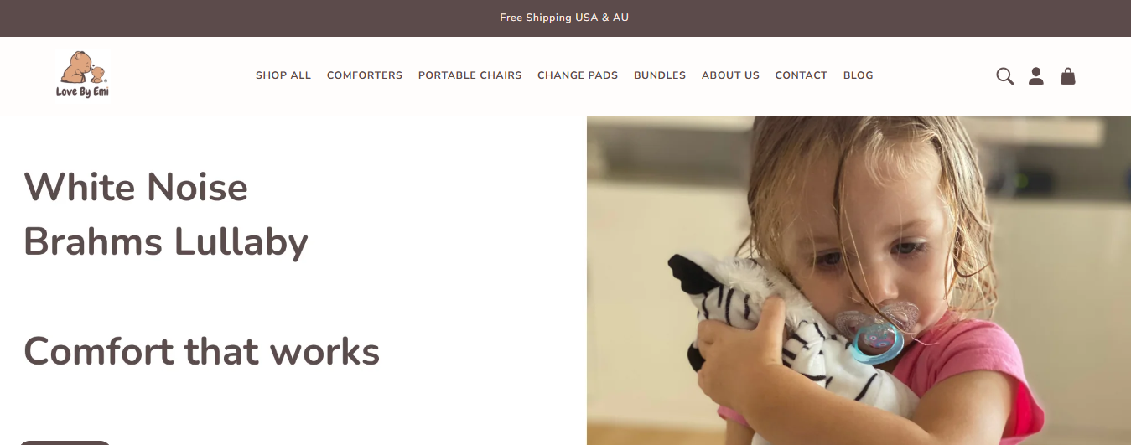Go to the COMFORTERS page

click(365, 75)
